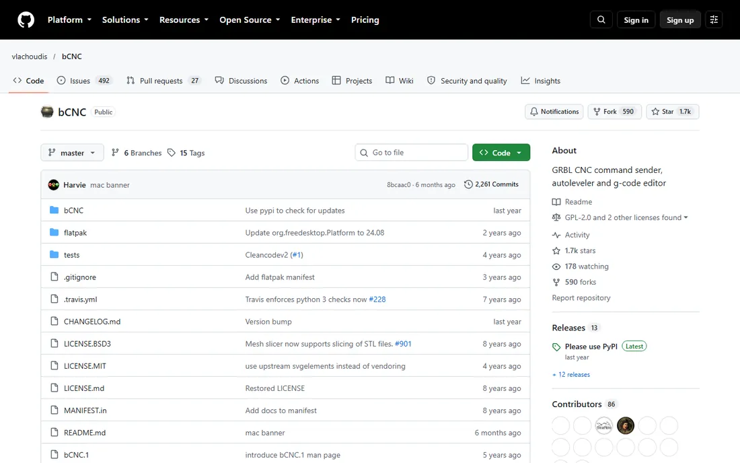Click the CHANGELOG.md file icon

tap(54, 321)
